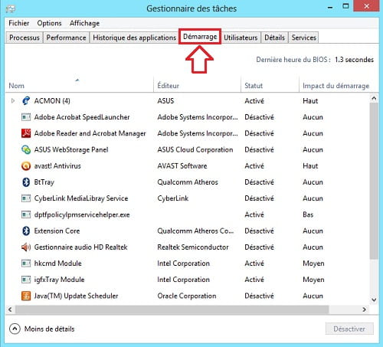Select the Démarrage tab

[200, 37]
